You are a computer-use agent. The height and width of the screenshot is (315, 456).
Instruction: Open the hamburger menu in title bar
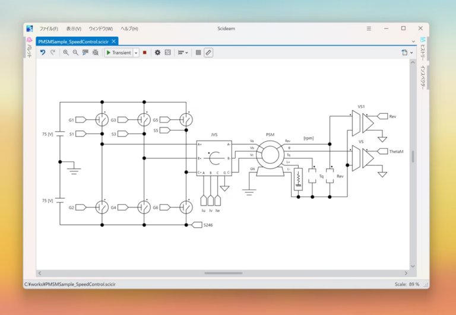coord(369,28)
